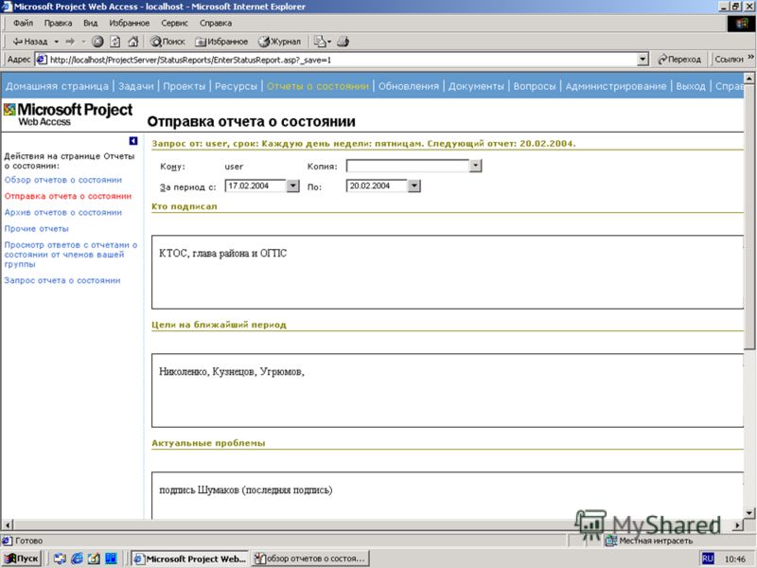
Task: Open the Вопросы navigation tab
Action: [535, 86]
